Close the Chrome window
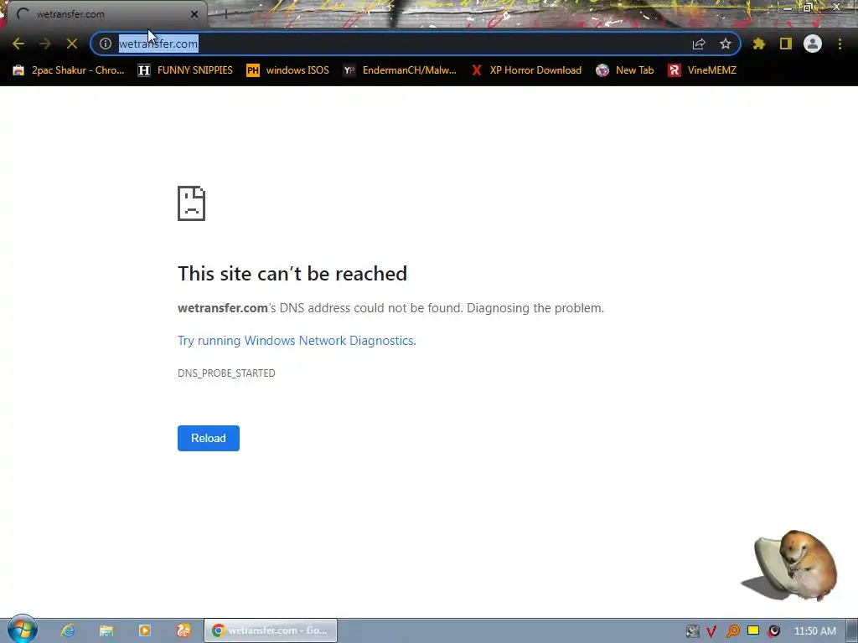 click(x=836, y=7)
